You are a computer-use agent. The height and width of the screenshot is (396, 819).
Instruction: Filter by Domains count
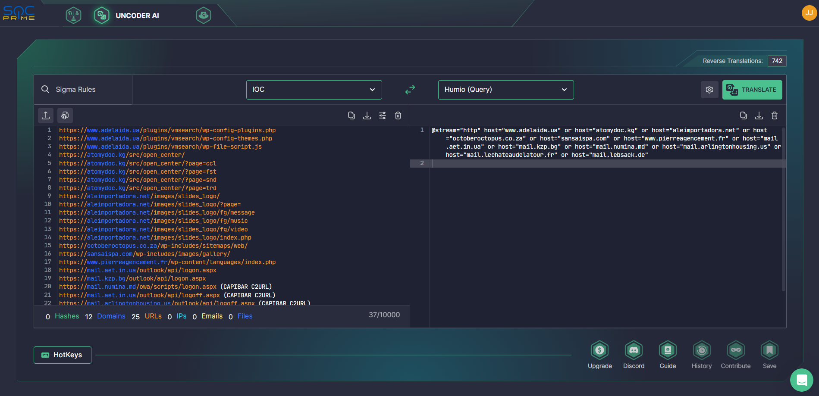click(105, 316)
